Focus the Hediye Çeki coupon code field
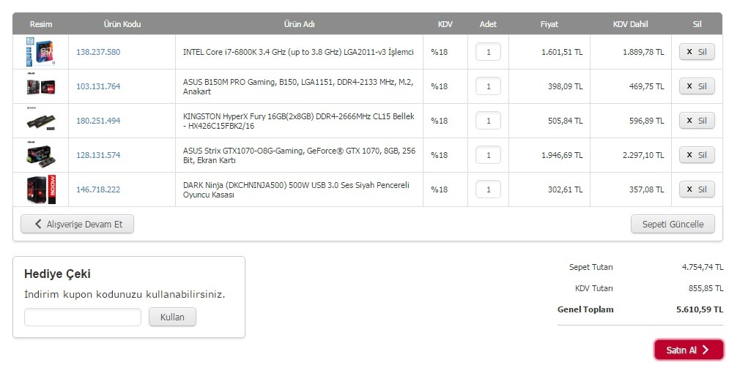The image size is (740, 376). point(83,317)
